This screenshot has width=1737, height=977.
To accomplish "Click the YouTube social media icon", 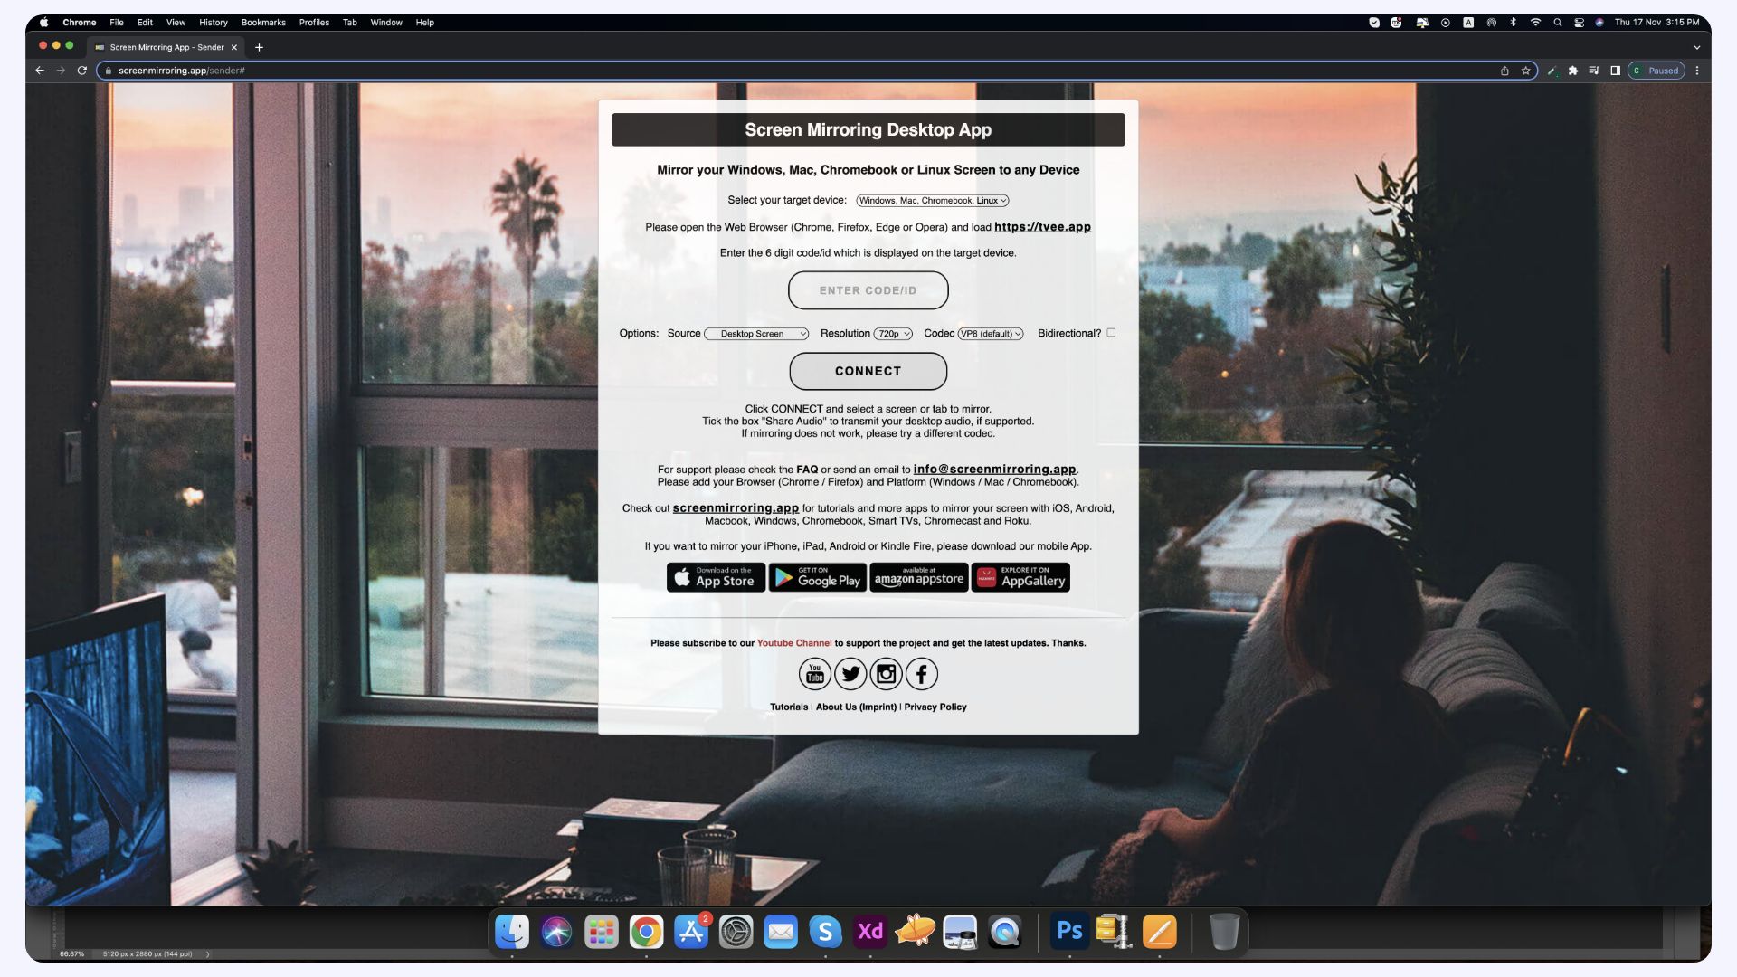I will click(815, 674).
